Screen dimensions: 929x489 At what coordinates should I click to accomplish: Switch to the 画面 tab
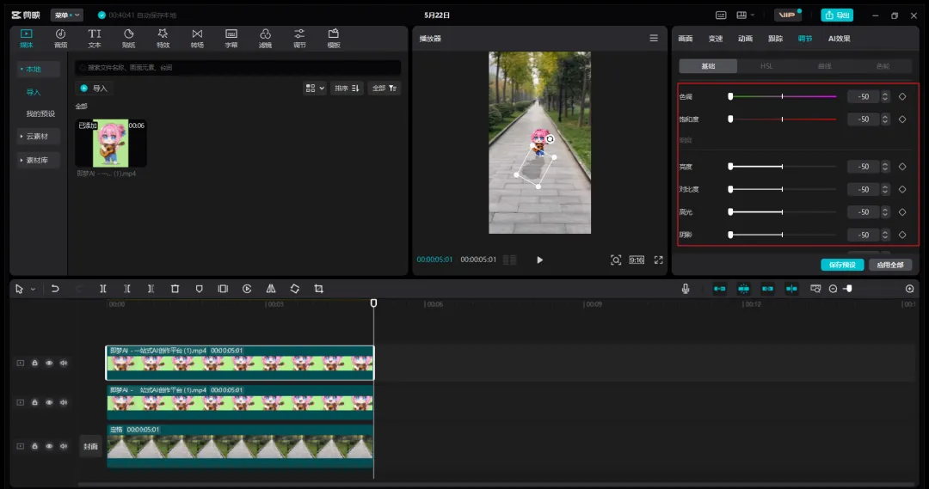[686, 39]
